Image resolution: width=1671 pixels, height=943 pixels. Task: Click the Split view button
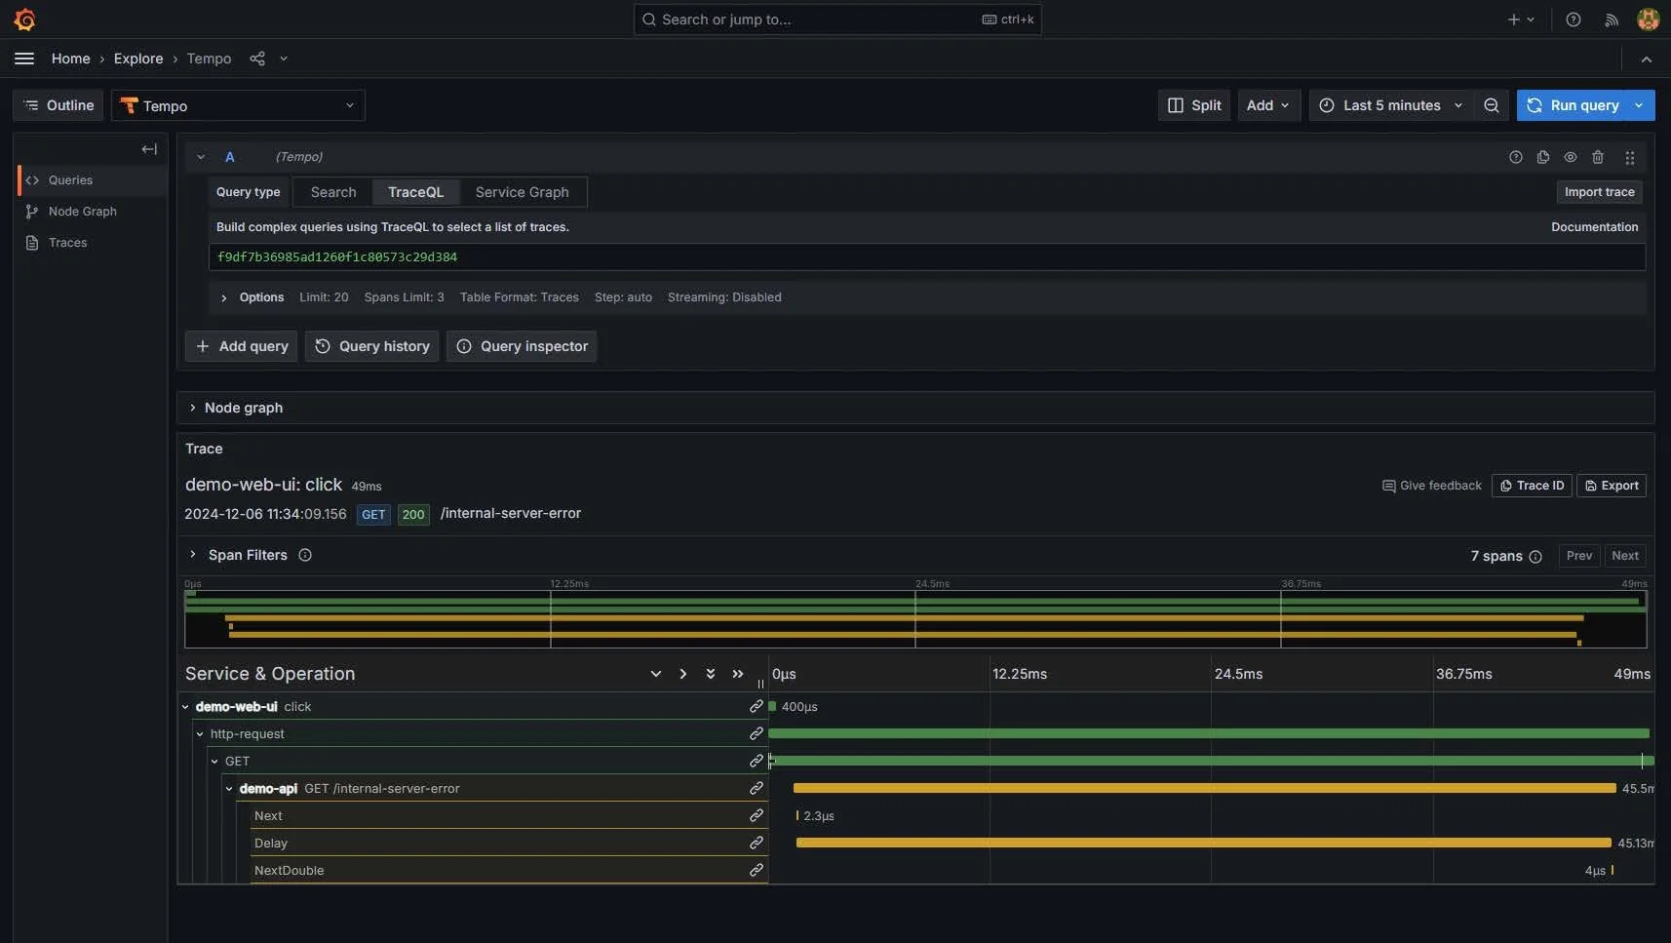[x=1194, y=105]
